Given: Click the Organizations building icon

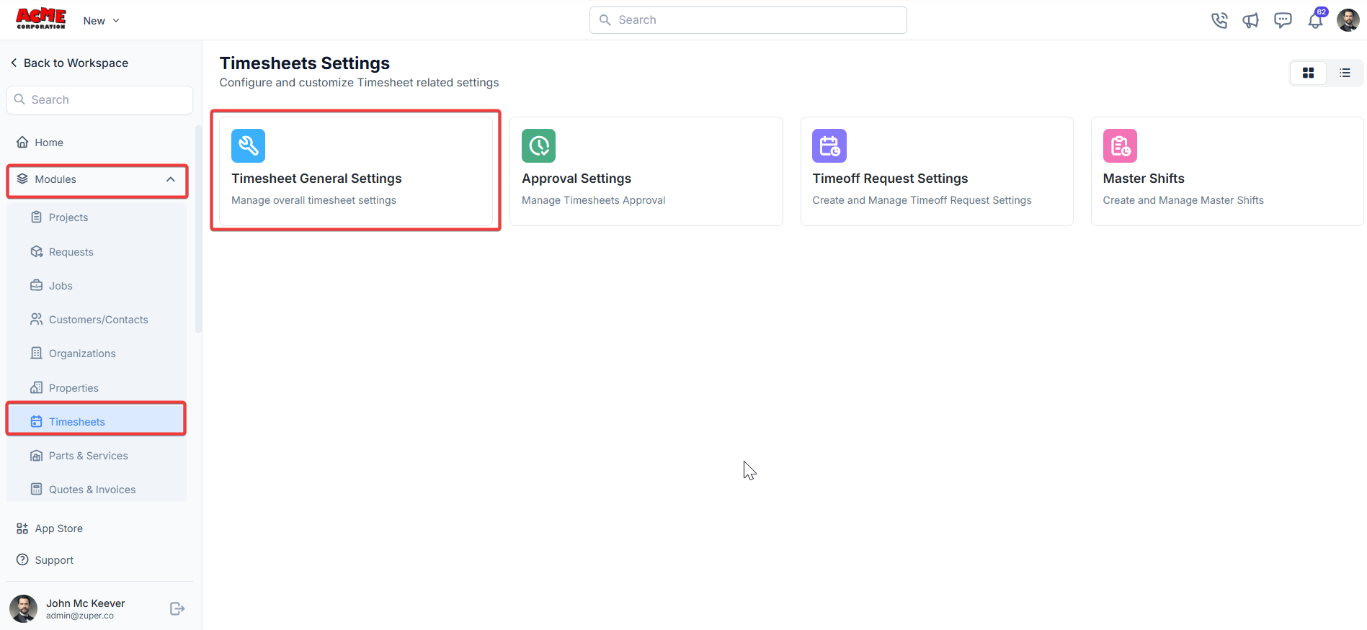Looking at the screenshot, I should [36, 354].
